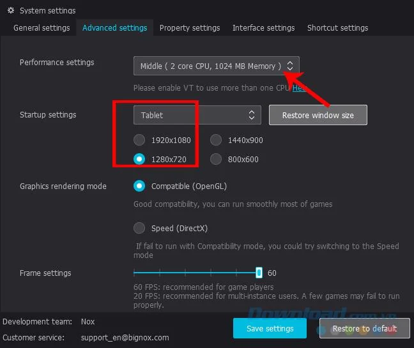Open the Property settings tab

click(190, 27)
